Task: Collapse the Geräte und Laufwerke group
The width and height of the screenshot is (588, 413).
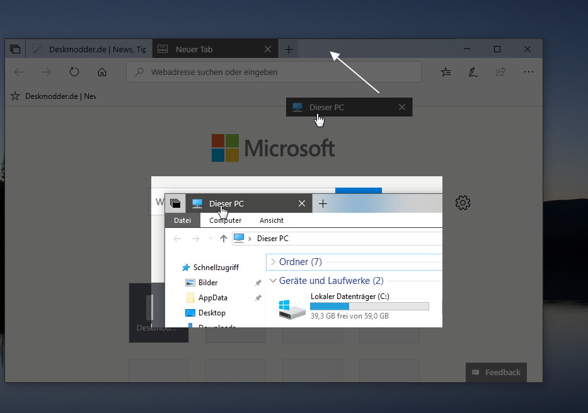Action: 273,280
